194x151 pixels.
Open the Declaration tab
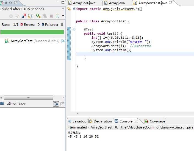pyautogui.click(x=100, y=121)
